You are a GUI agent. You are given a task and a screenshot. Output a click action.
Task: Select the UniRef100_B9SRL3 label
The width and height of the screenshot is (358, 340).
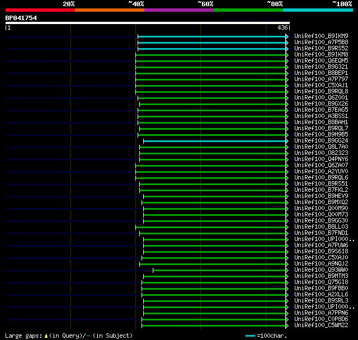(321, 301)
